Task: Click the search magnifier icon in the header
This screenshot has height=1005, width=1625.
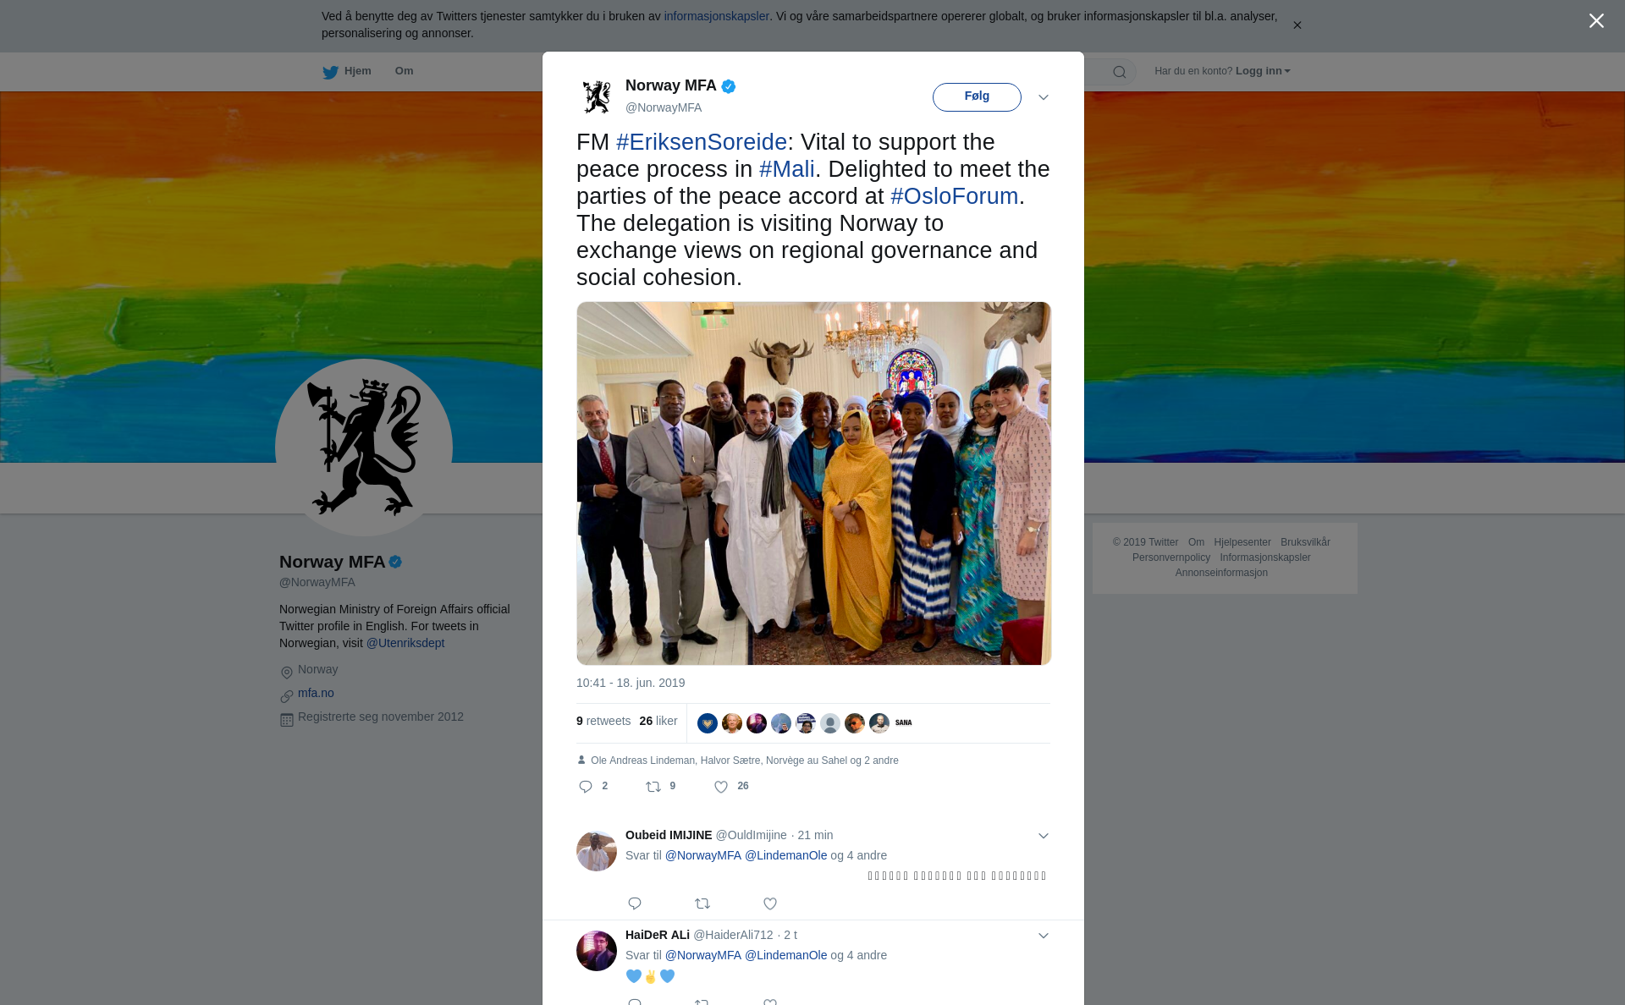Action: pyautogui.click(x=1120, y=72)
